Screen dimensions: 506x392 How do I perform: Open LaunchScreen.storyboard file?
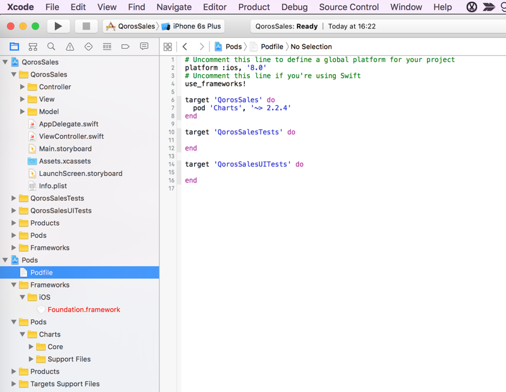80,174
